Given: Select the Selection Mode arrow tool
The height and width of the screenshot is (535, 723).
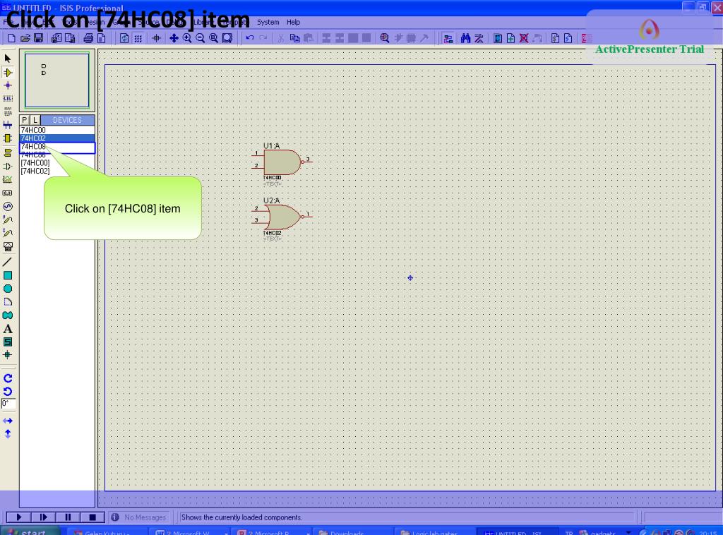Looking at the screenshot, I should pyautogui.click(x=7, y=59).
